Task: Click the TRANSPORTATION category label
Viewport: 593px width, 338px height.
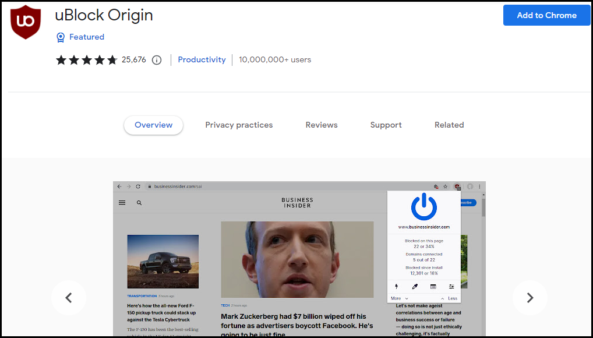Action: pyautogui.click(x=142, y=296)
